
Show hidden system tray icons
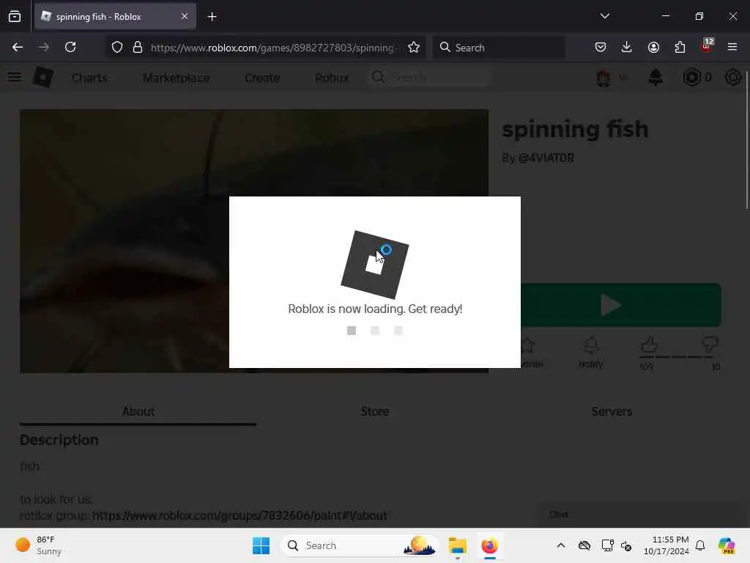click(x=560, y=545)
